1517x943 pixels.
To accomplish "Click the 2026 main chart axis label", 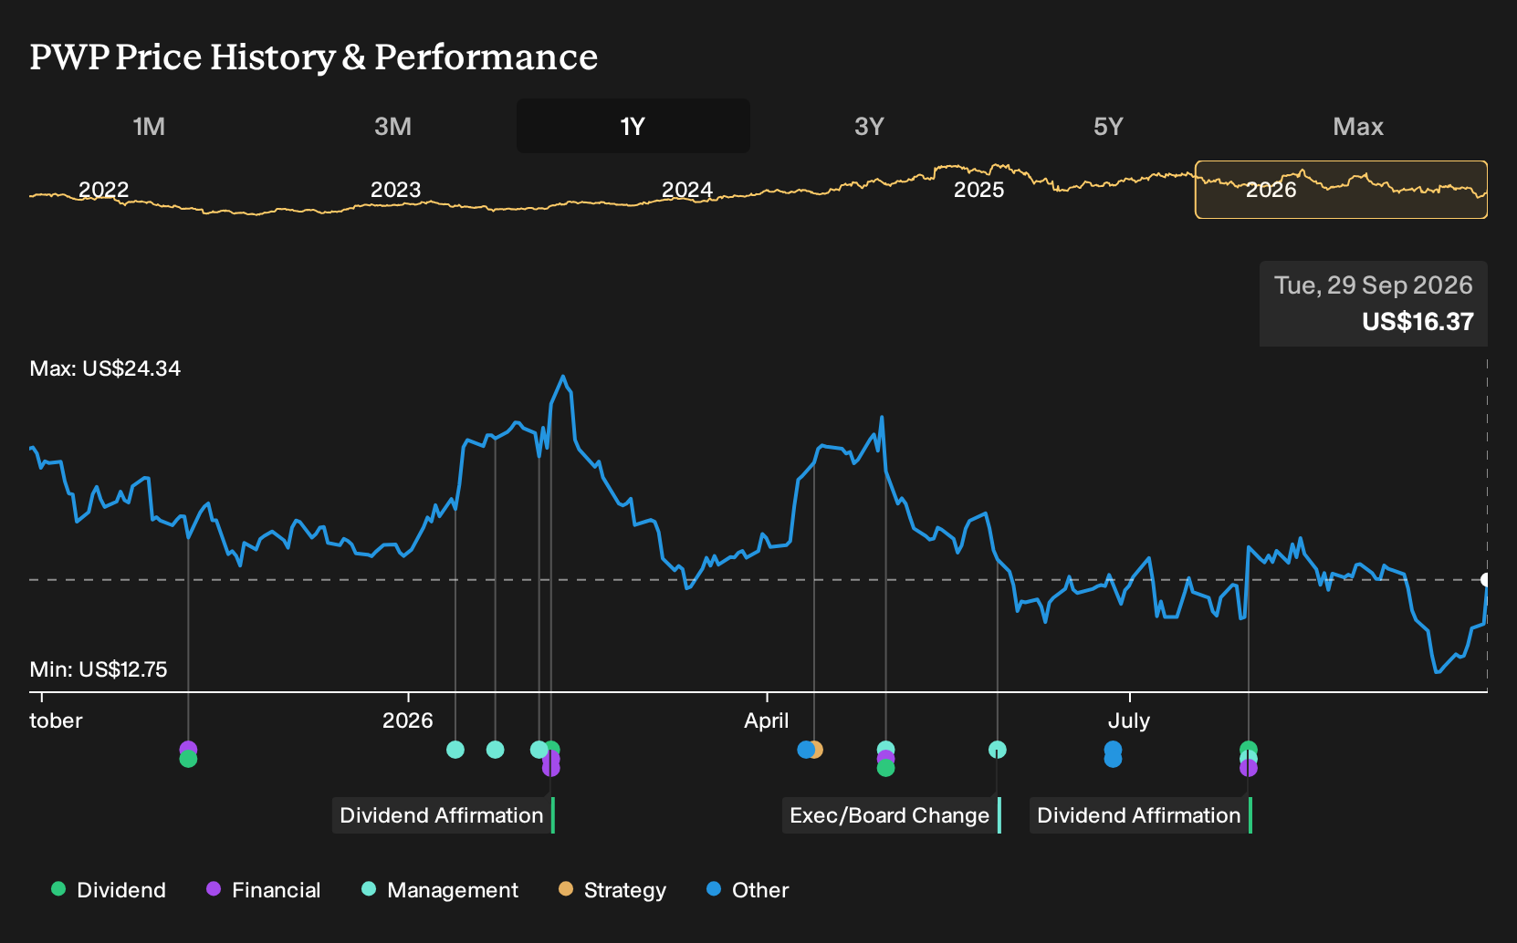I will tap(408, 720).
